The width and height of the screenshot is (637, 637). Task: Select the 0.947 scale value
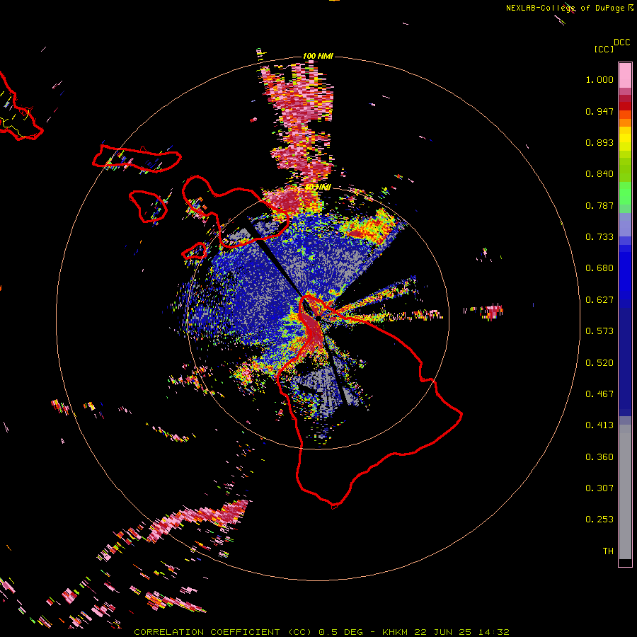click(x=599, y=111)
